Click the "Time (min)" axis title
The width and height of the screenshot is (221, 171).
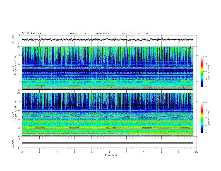(112, 155)
